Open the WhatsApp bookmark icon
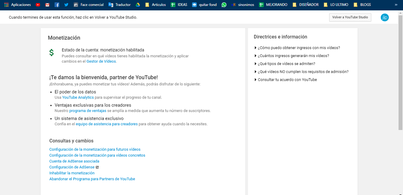The height and width of the screenshot is (195, 403). [x=224, y=5]
